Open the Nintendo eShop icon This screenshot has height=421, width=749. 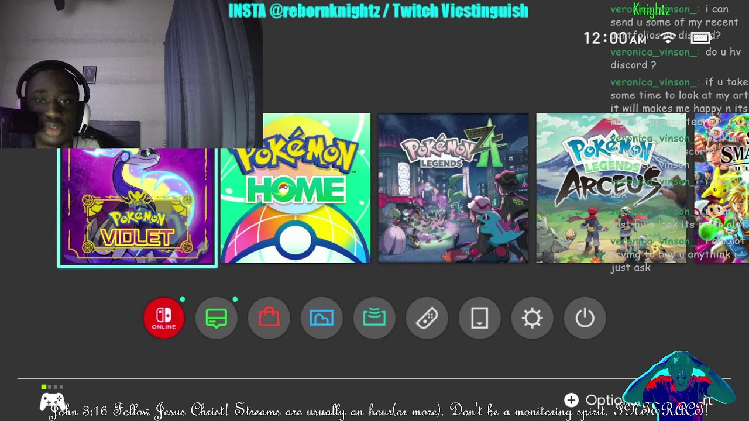[x=269, y=318]
